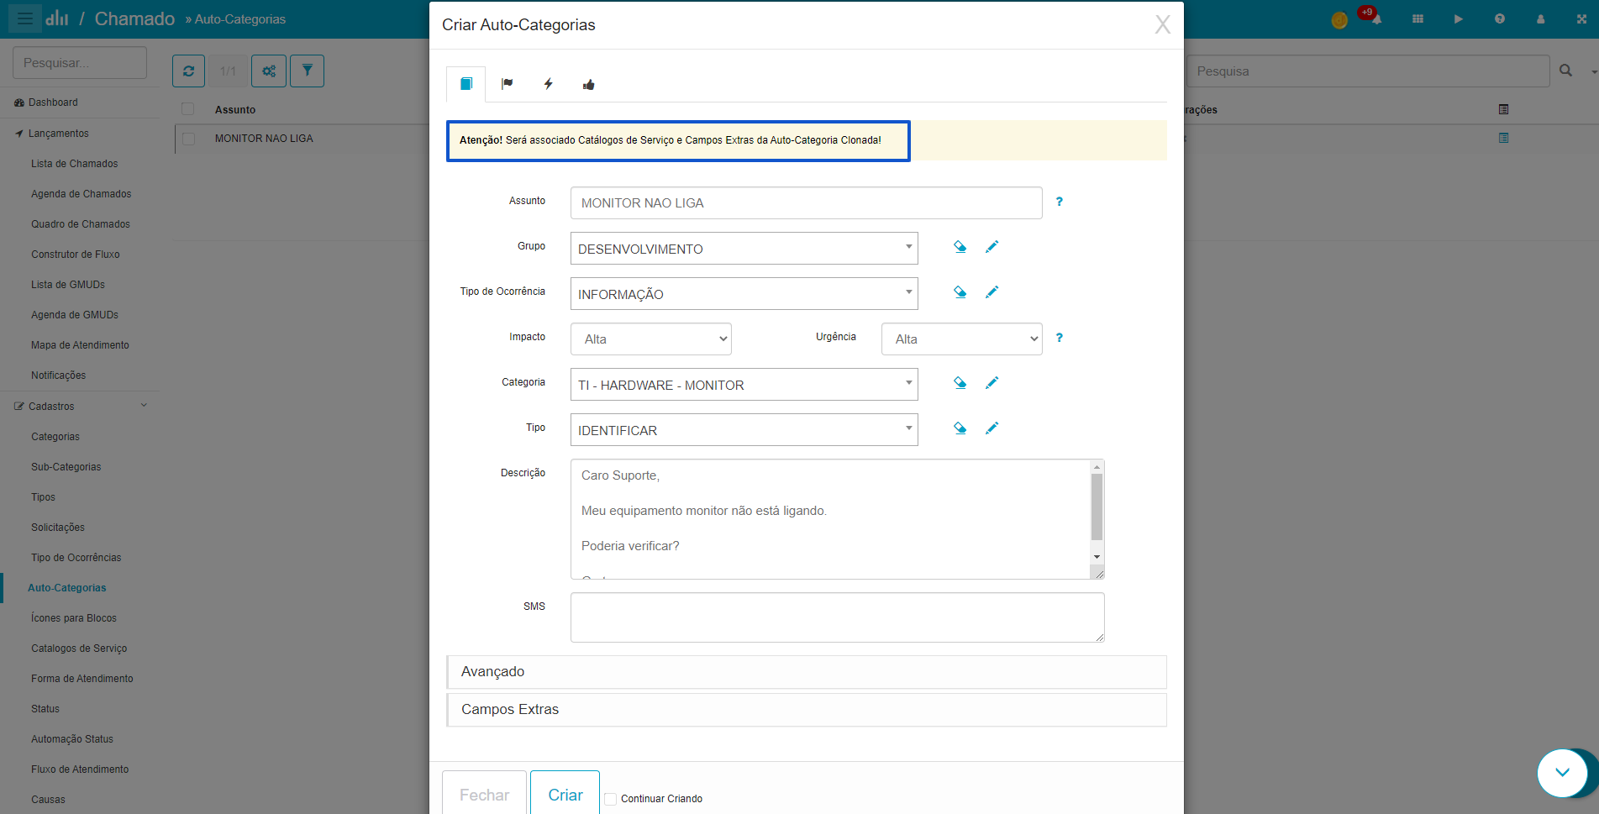Expand the Avançado section
The width and height of the screenshot is (1599, 814).
coord(807,672)
